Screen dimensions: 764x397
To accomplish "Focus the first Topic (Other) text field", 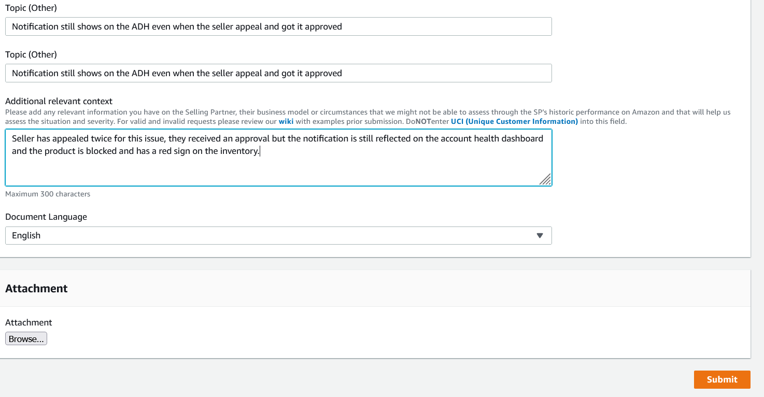I will (x=278, y=26).
